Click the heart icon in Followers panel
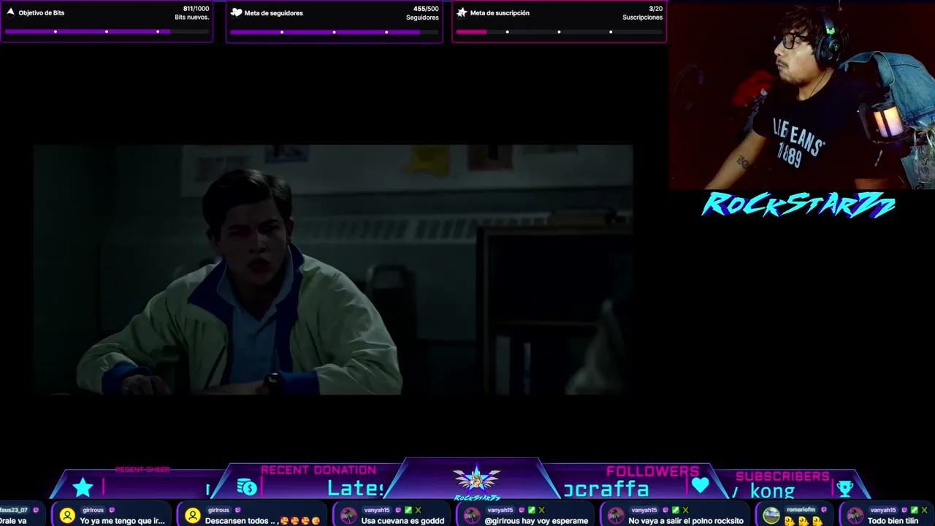 tap(700, 485)
